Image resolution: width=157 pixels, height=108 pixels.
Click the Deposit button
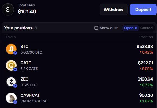[x=143, y=10]
